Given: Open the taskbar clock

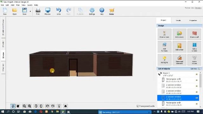Looking at the screenshot, I should click(191, 111).
